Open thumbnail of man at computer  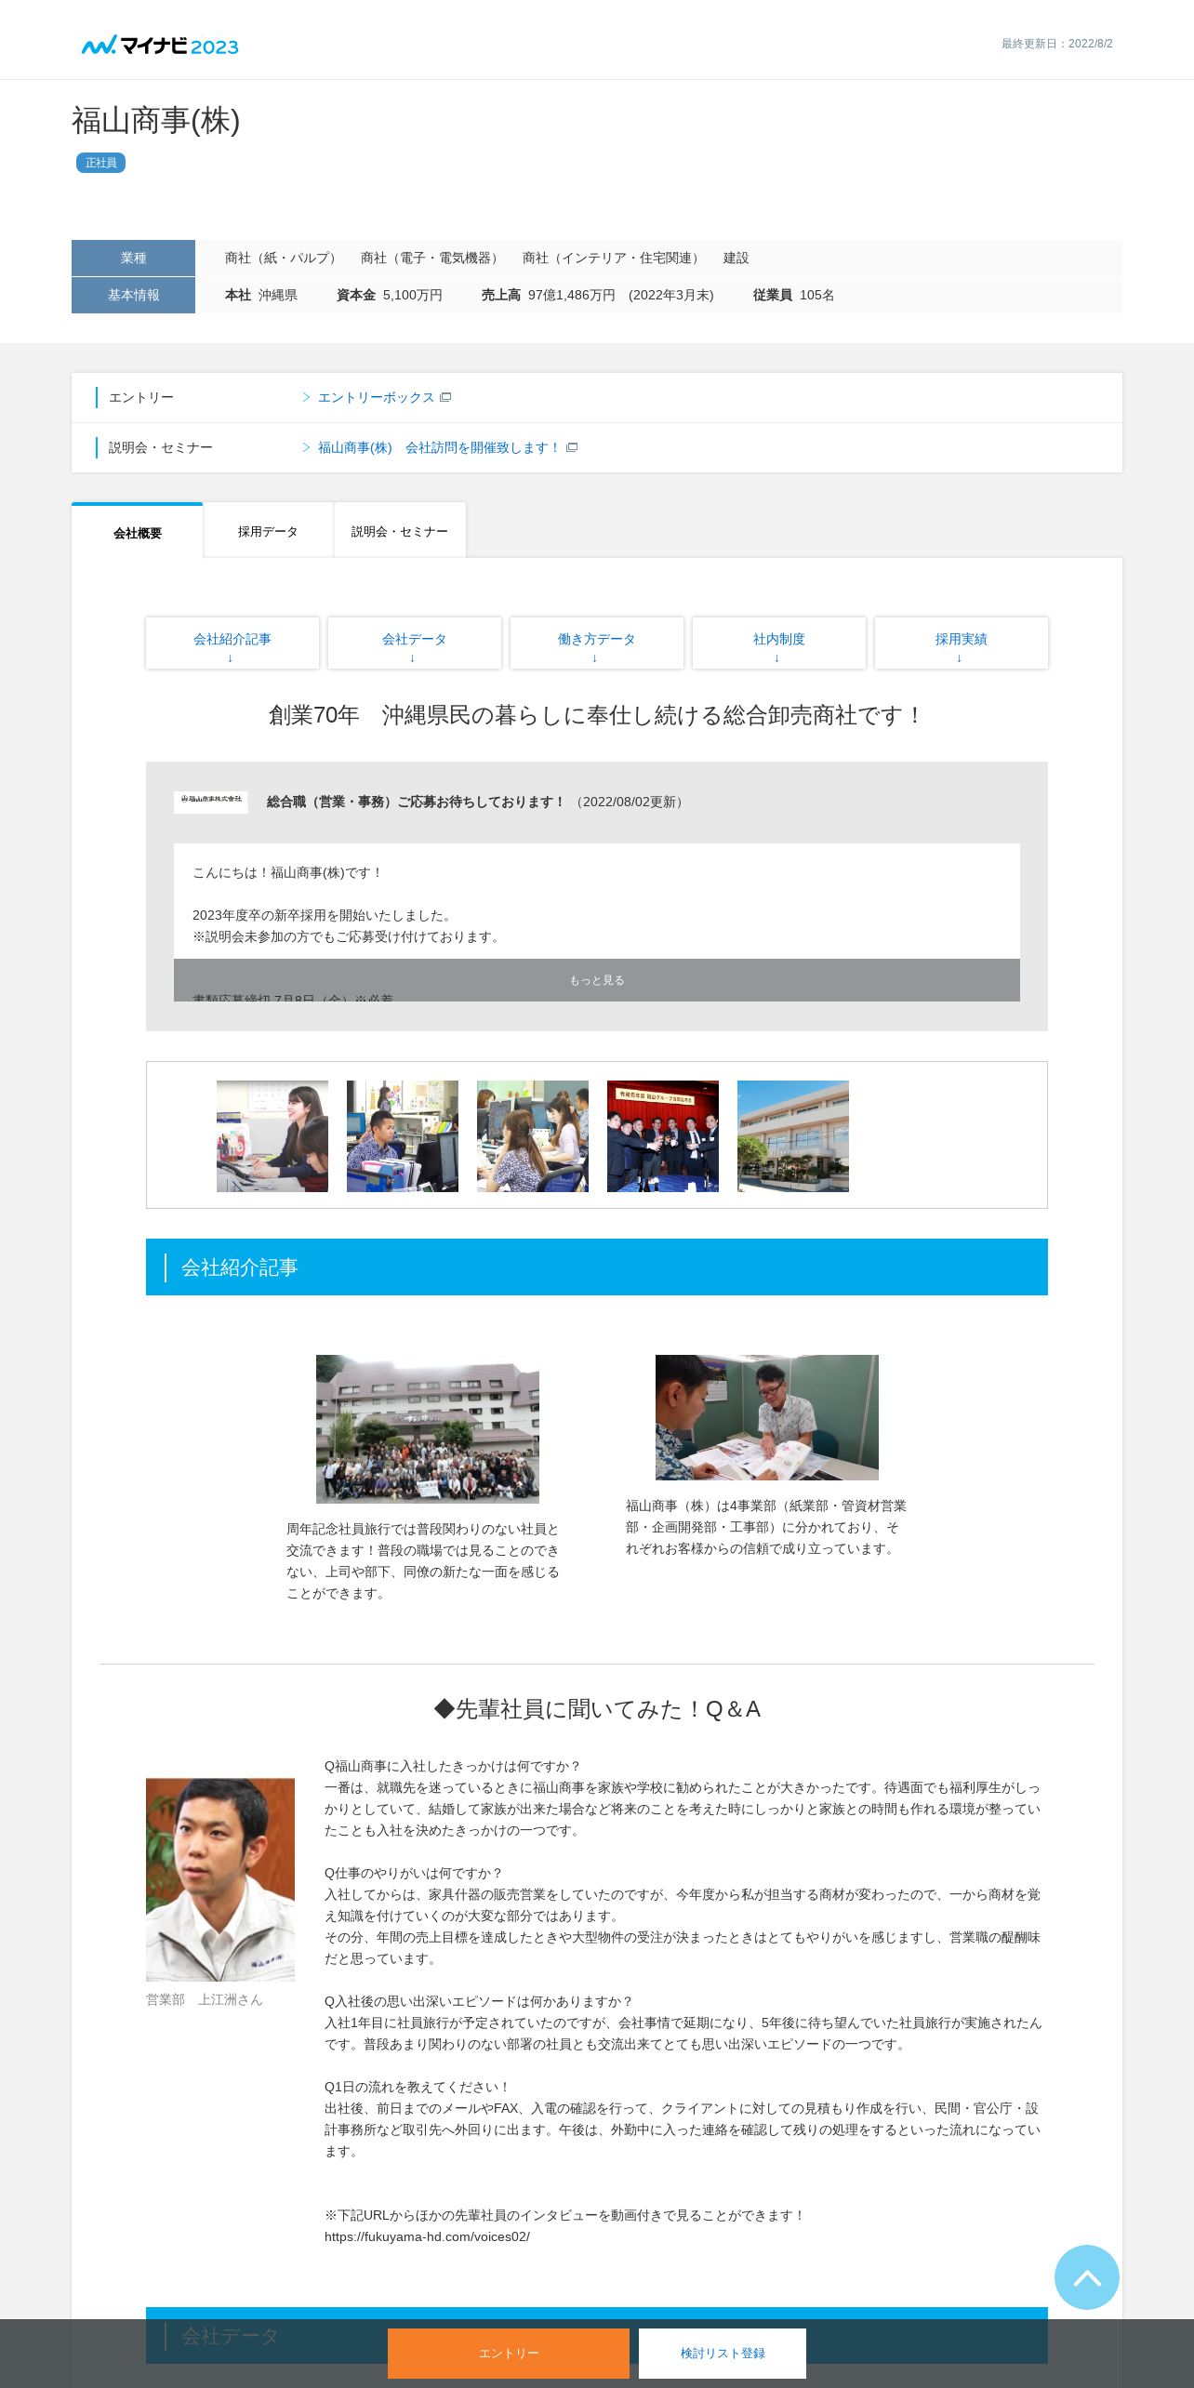(x=403, y=1136)
